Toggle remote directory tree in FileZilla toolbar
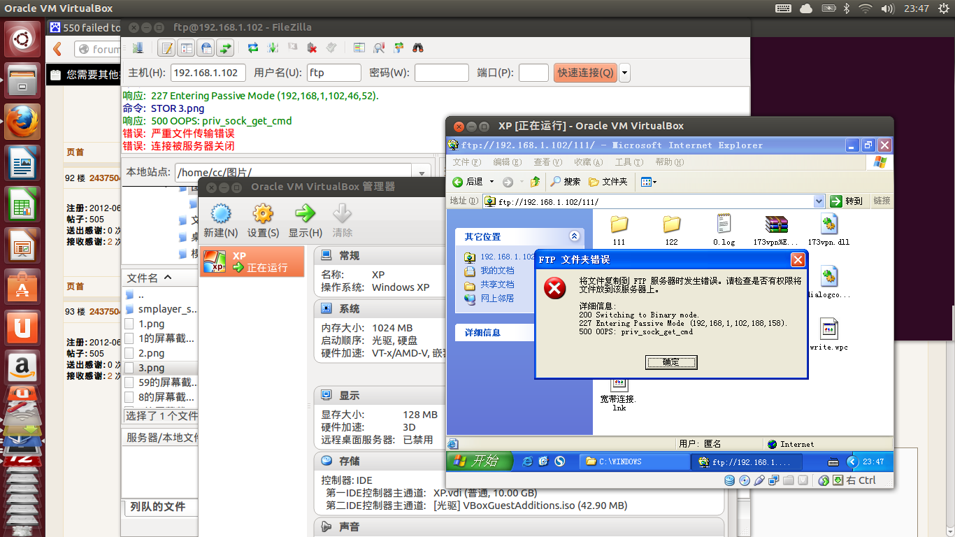 click(x=206, y=48)
